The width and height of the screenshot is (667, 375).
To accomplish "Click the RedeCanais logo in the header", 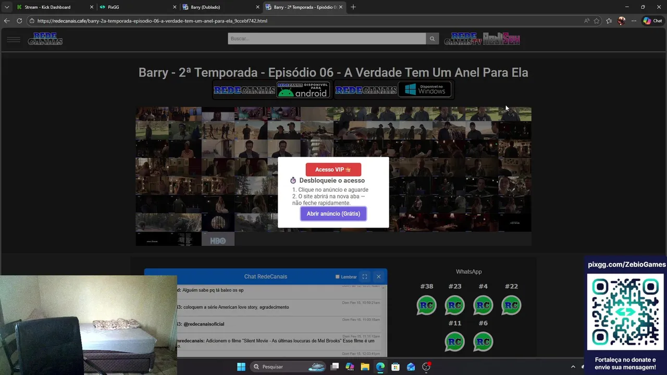I will coord(45,39).
